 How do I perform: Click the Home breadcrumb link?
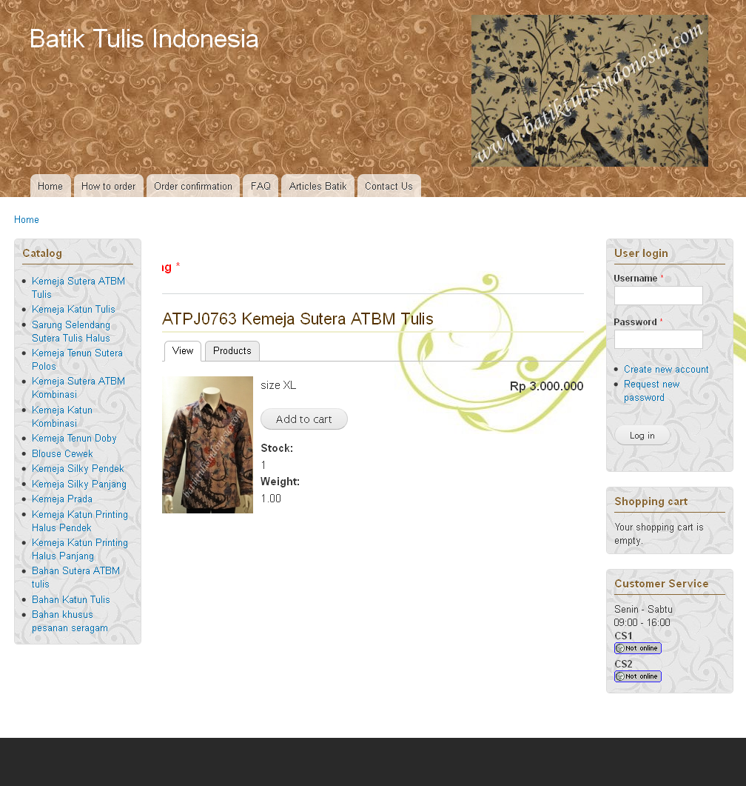coord(27,219)
